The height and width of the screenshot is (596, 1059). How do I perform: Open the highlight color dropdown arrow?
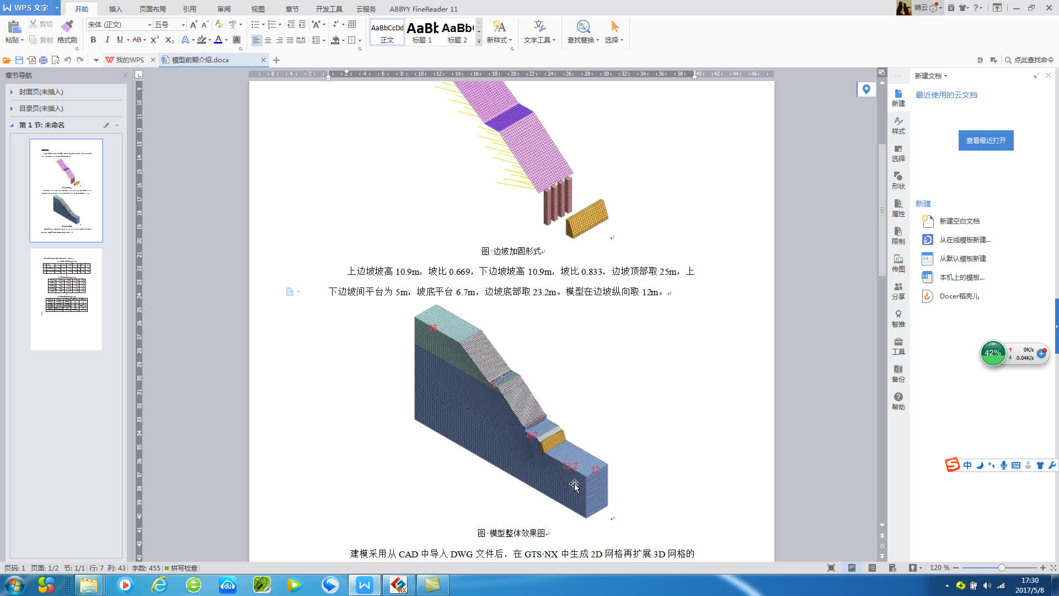(210, 40)
